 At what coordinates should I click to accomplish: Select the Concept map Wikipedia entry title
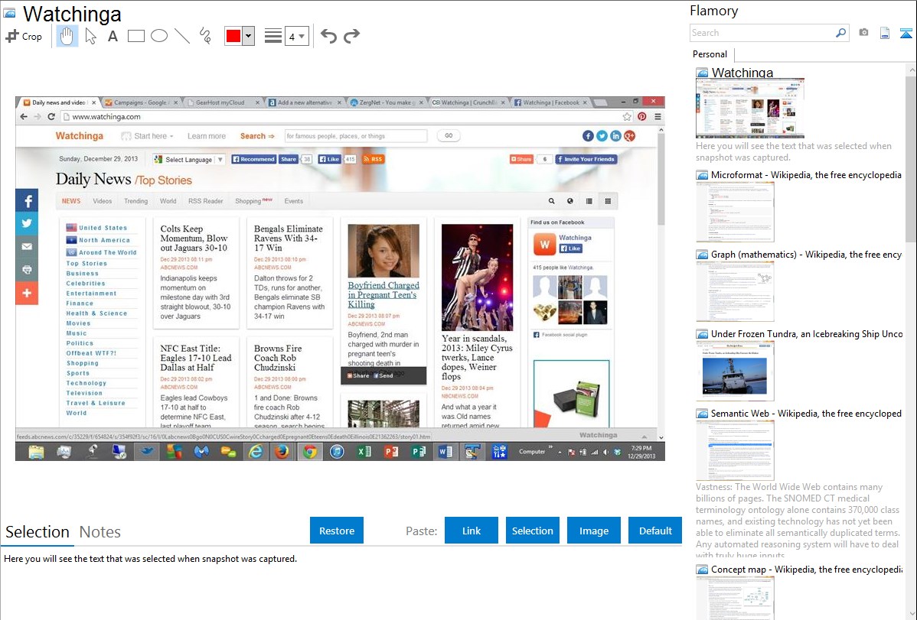pyautogui.click(x=806, y=569)
